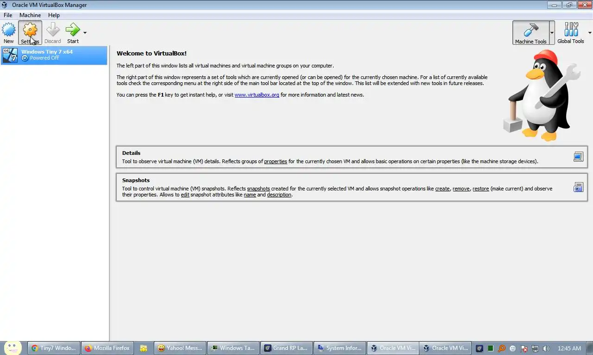The image size is (593, 355).
Task: Click the network tray icon
Action: (535, 349)
